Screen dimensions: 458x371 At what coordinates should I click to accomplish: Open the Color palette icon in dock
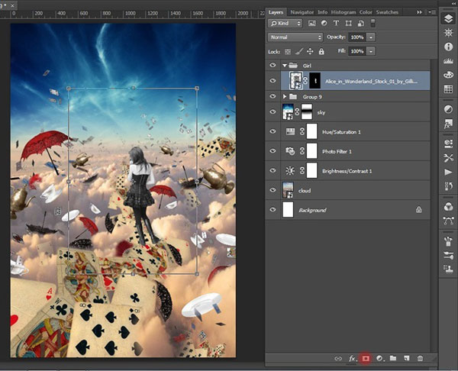(x=448, y=75)
